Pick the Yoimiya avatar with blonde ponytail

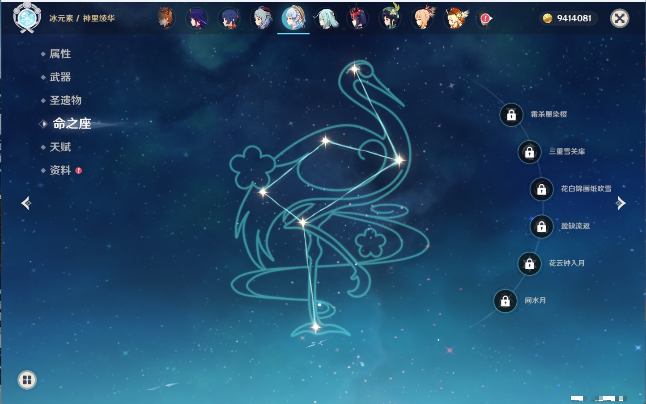(423, 19)
